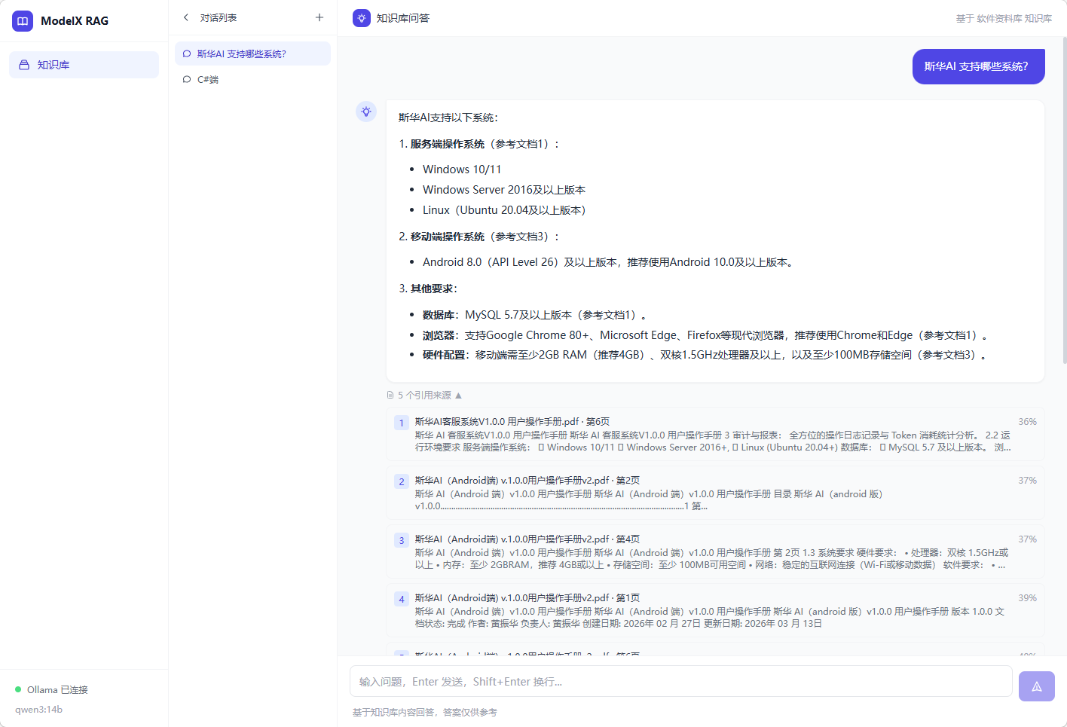Click the 数据库 MySQL 5.7 bullet
Image resolution: width=1067 pixels, height=727 pixels.
click(x=535, y=315)
